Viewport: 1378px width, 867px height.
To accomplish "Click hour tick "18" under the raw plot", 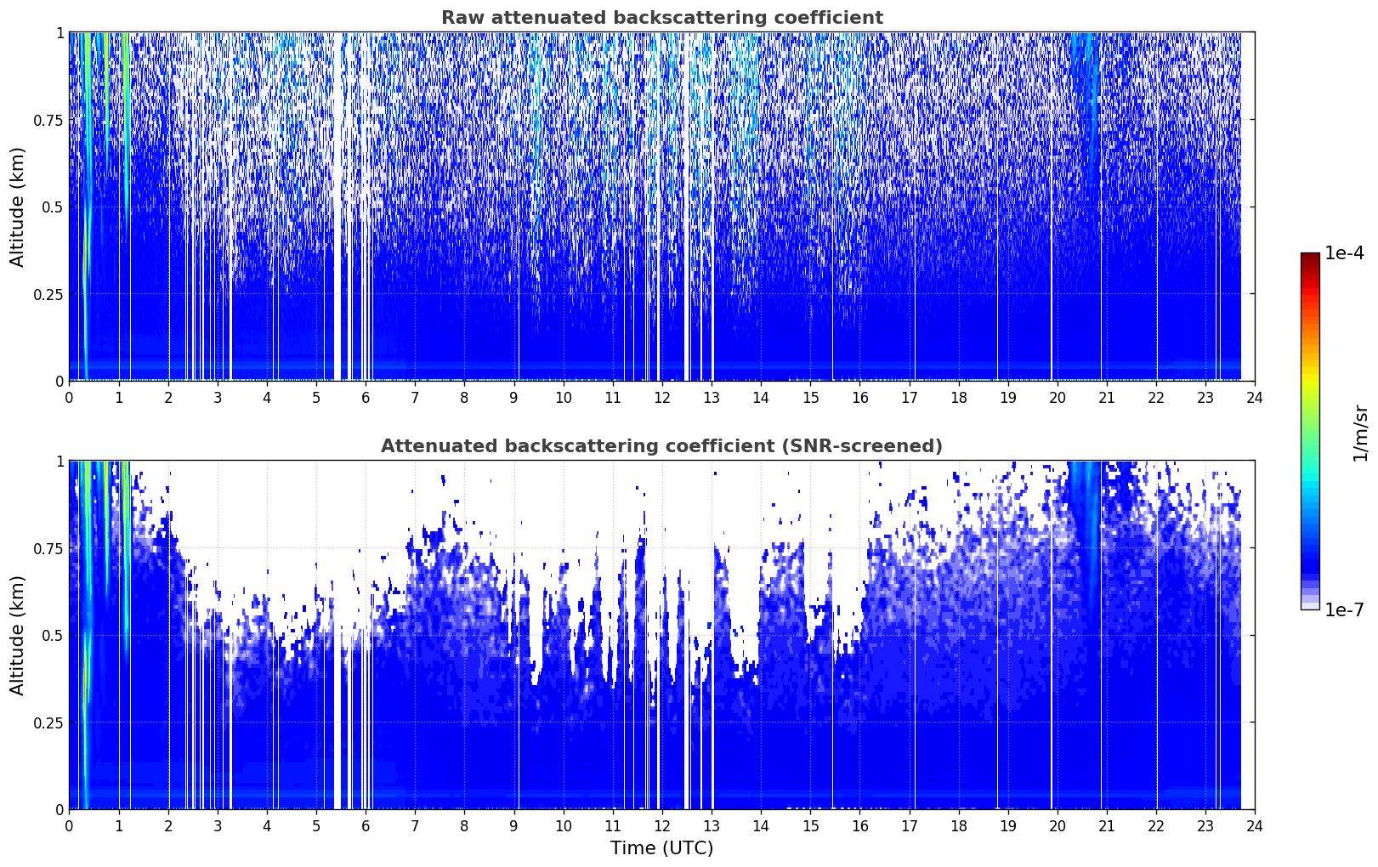I will click(958, 397).
